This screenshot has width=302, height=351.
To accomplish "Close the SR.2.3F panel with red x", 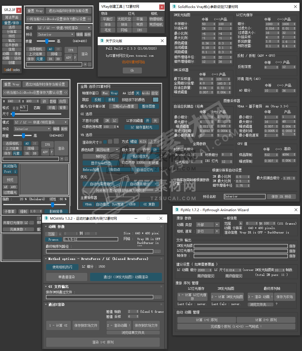I will click(19, 10).
